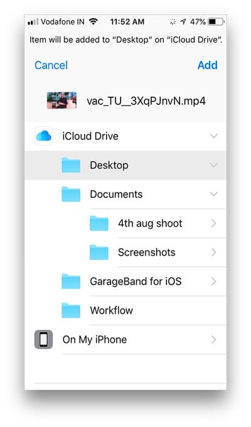Tap the On My iPhone device icon
The image size is (251, 427).
pos(43,340)
